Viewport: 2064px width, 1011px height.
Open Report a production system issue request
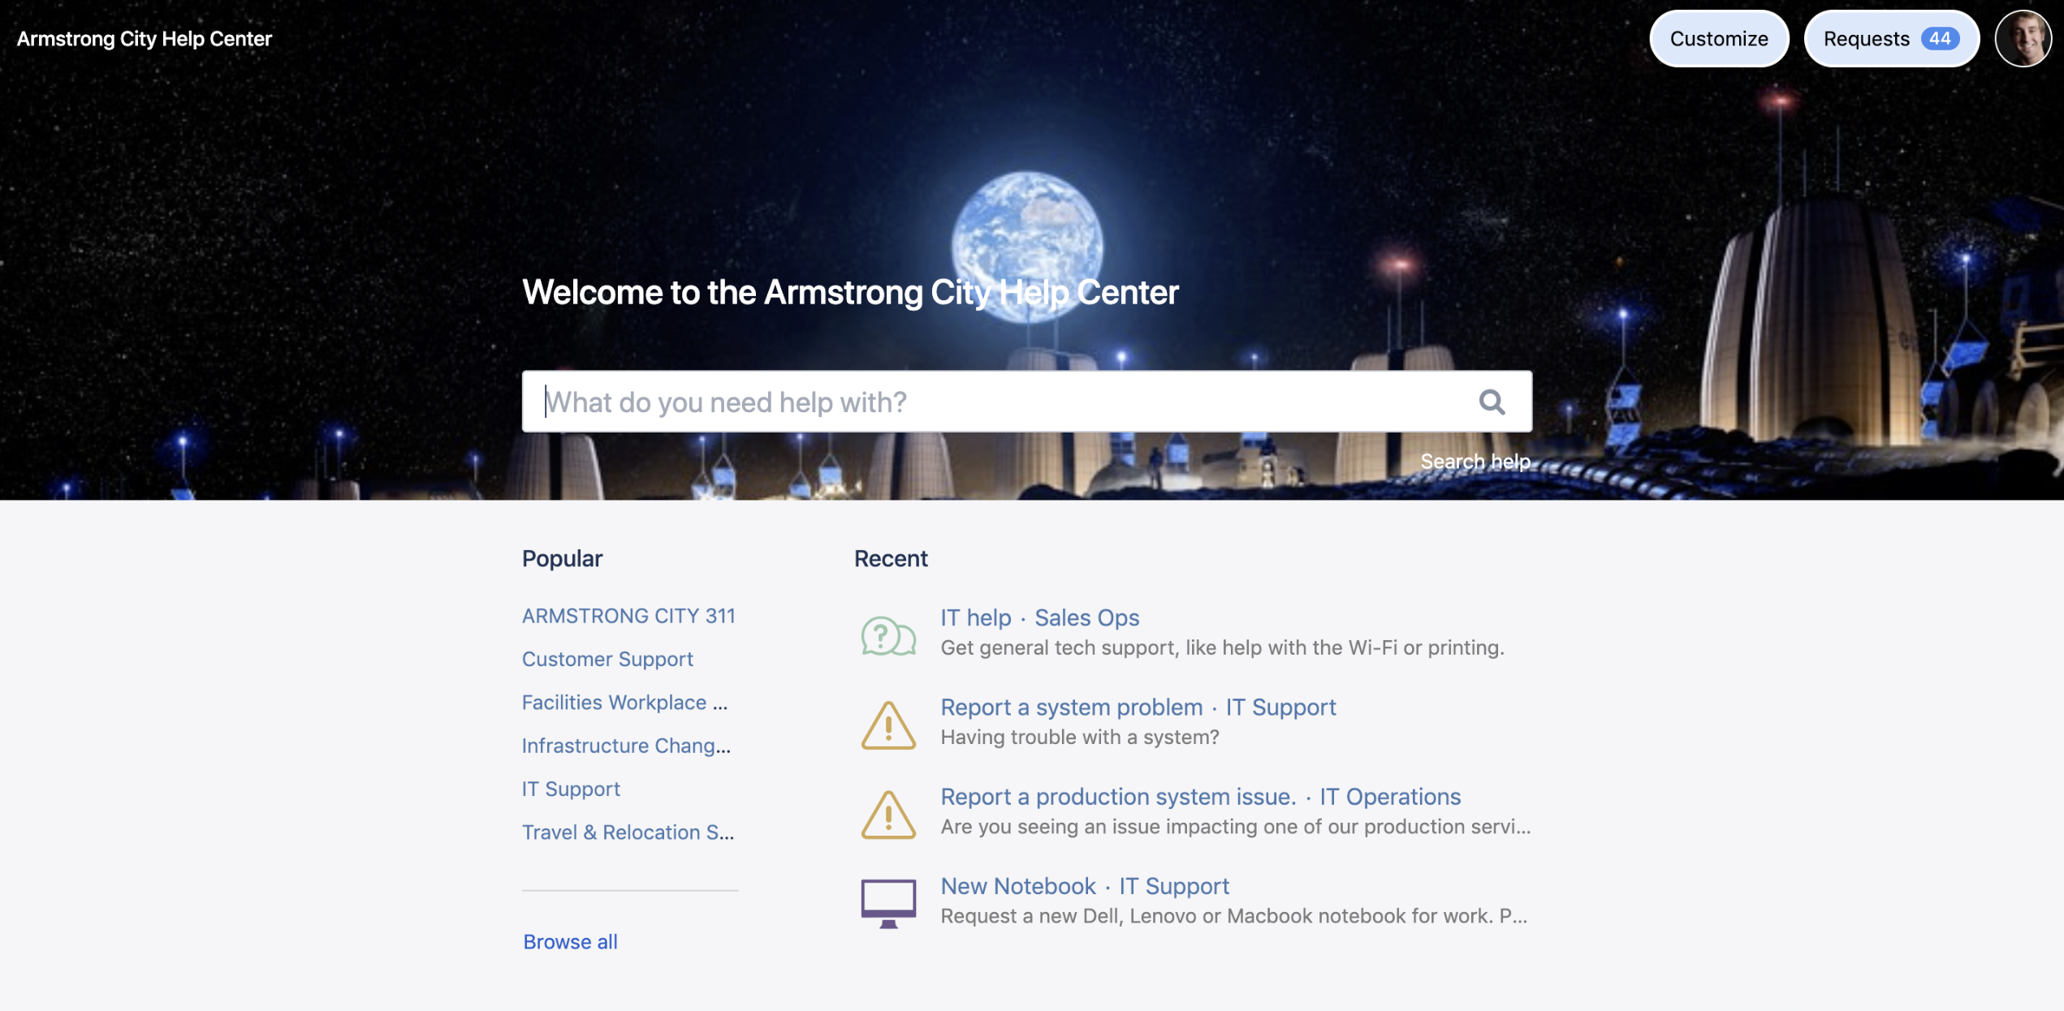click(1118, 797)
